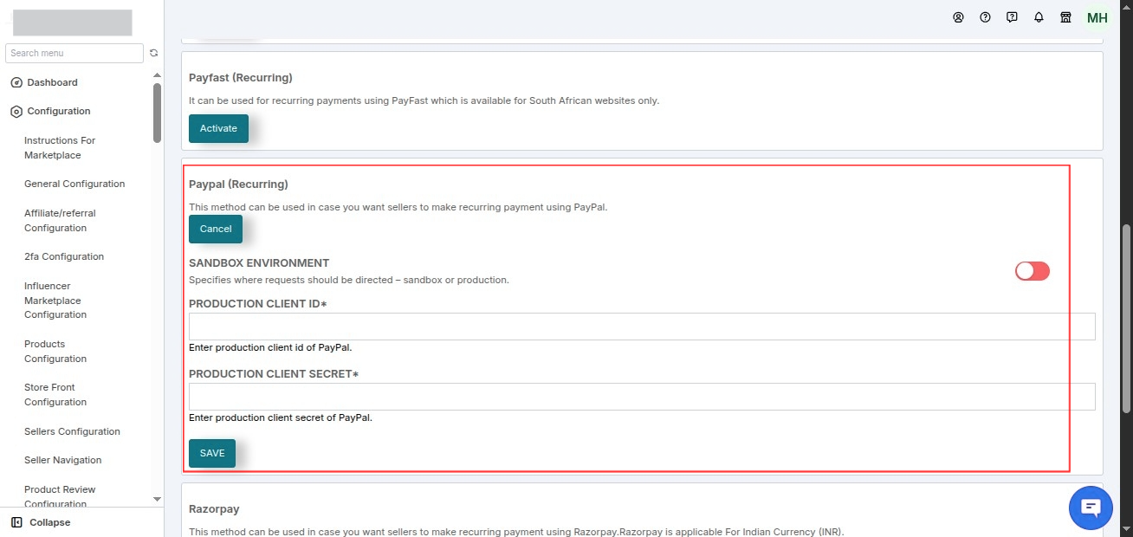Click the Paypal (Recurring) heading
The height and width of the screenshot is (537, 1133).
(238, 184)
